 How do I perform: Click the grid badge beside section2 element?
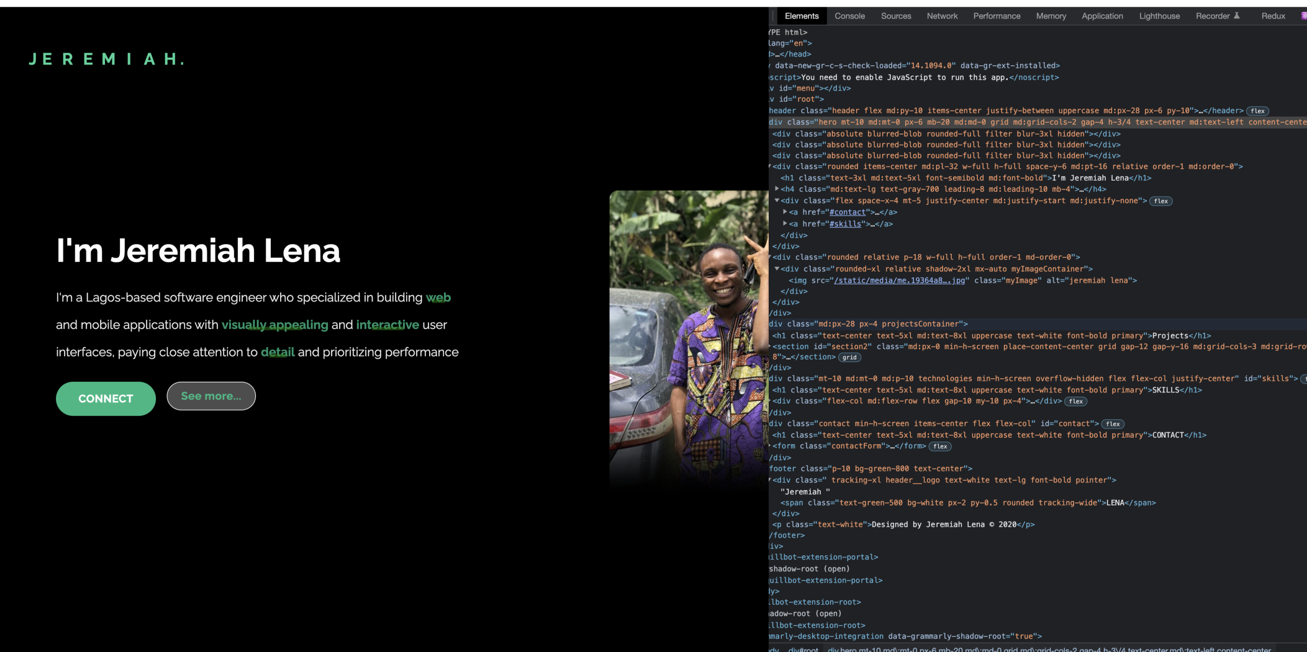tap(849, 358)
